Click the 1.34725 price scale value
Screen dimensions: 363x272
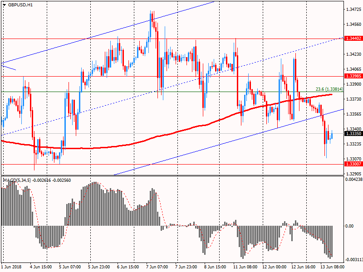pos(354,10)
